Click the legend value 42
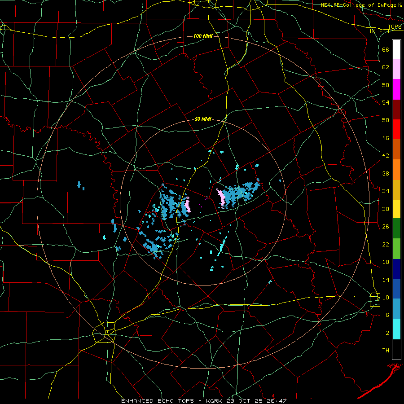The image size is (404, 404). (386, 156)
